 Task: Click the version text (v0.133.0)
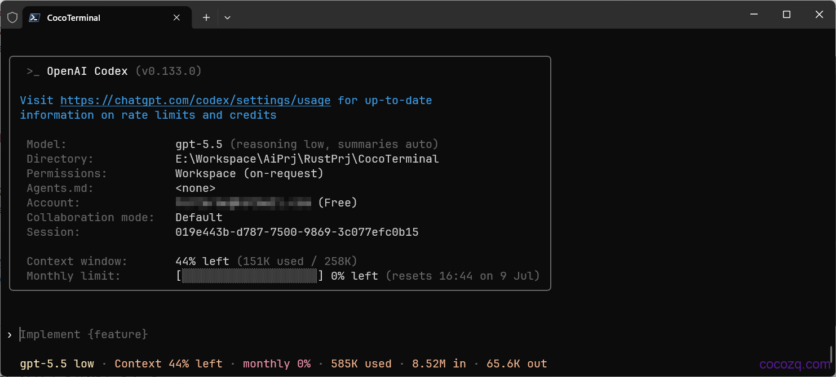point(169,71)
